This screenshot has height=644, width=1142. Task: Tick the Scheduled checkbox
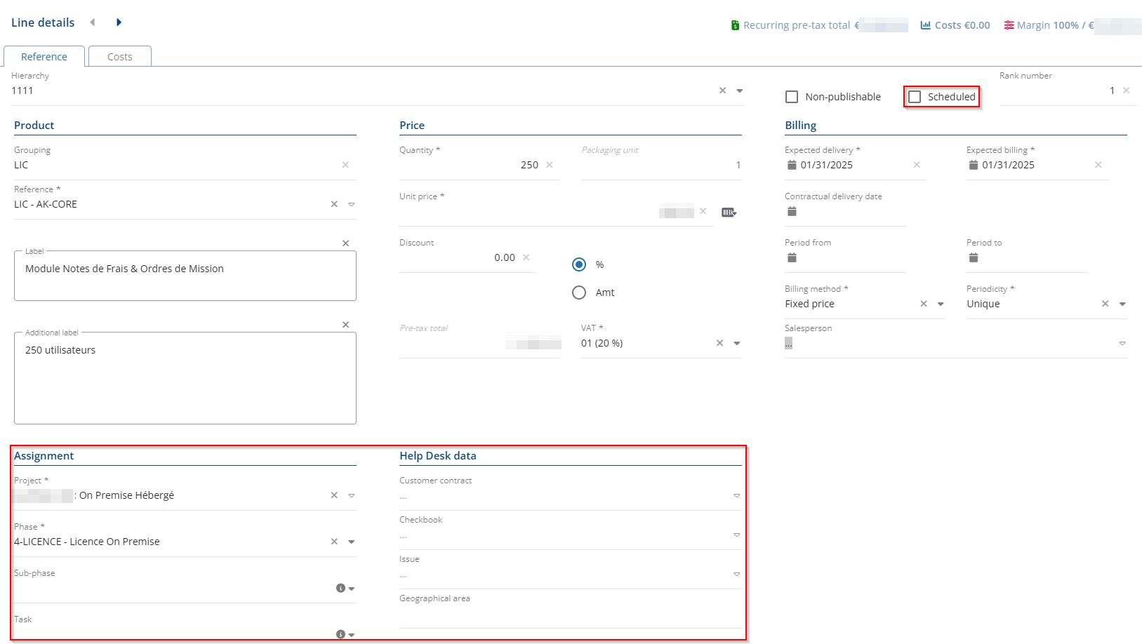click(x=915, y=97)
